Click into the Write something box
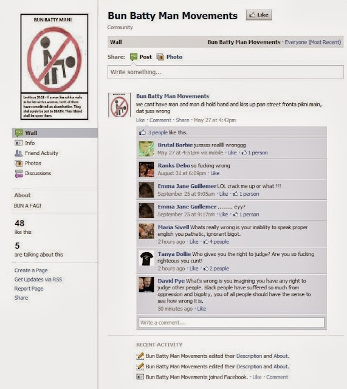 (225, 72)
